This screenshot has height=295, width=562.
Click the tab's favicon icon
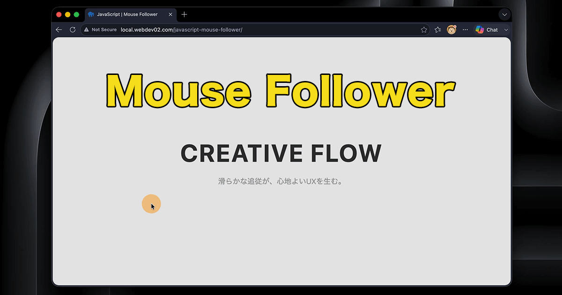pyautogui.click(x=91, y=15)
